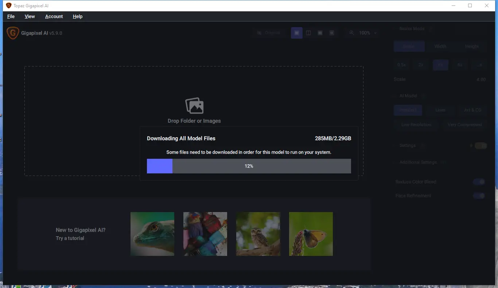Select the Scale resize mode tab
The image size is (498, 288).
pyautogui.click(x=409, y=46)
